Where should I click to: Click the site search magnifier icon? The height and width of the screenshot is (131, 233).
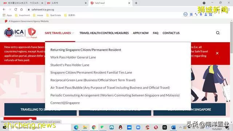pyautogui.click(x=218, y=33)
